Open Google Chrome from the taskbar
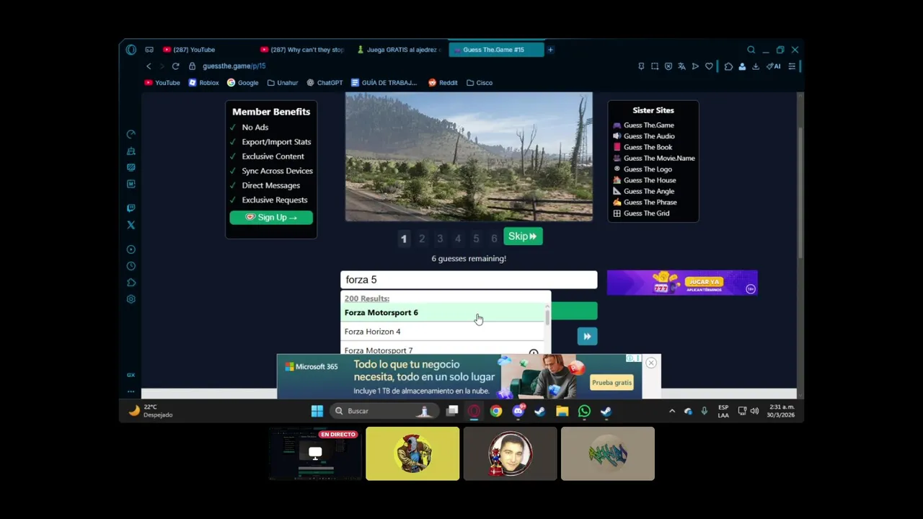Image resolution: width=923 pixels, height=519 pixels. click(496, 411)
